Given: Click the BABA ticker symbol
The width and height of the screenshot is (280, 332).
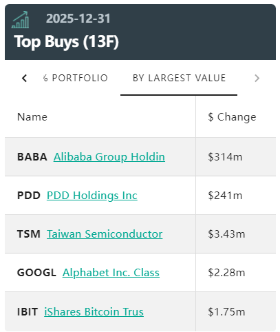Looking at the screenshot, I should click(x=32, y=157).
